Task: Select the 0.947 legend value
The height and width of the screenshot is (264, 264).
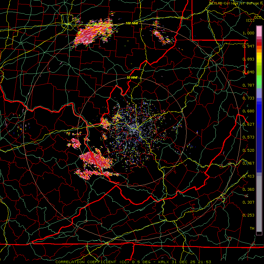Action: [248, 46]
